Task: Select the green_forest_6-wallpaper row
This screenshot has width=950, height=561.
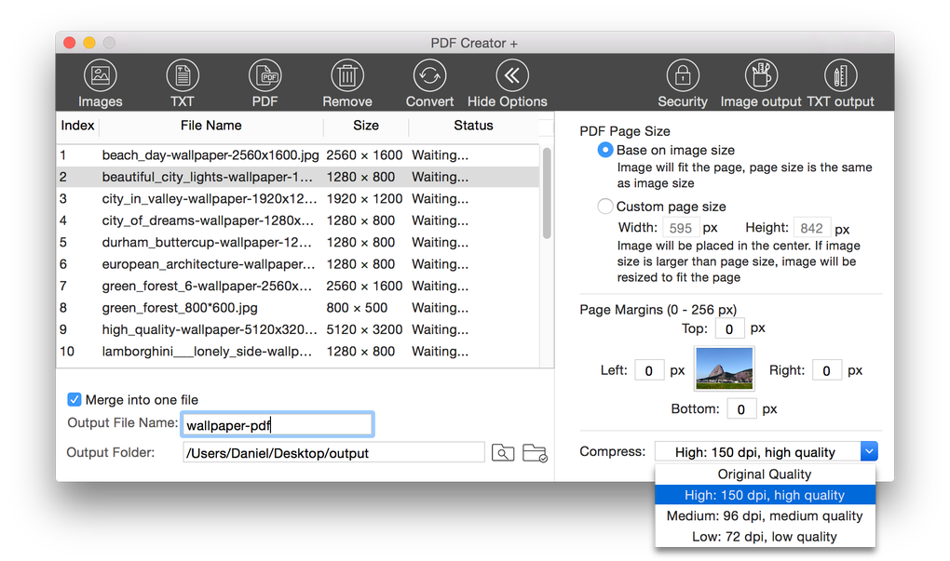Action: coord(297,286)
